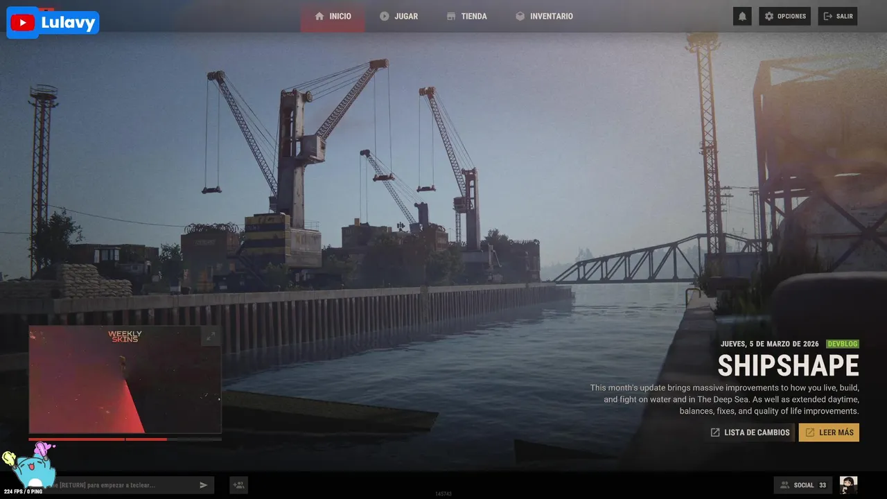This screenshot has height=499, width=887.
Task: Click the Weekly Skins video thumbnail
Action: [125, 380]
